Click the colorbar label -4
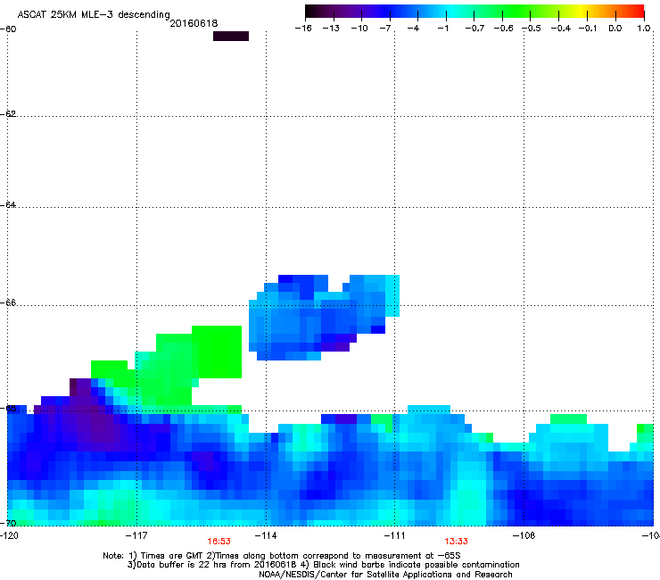660x580 pixels. (x=413, y=29)
